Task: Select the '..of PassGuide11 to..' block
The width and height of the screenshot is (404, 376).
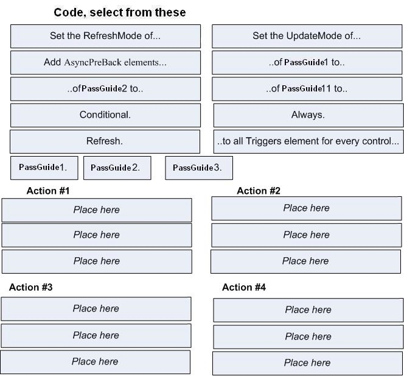Action: [x=307, y=89]
